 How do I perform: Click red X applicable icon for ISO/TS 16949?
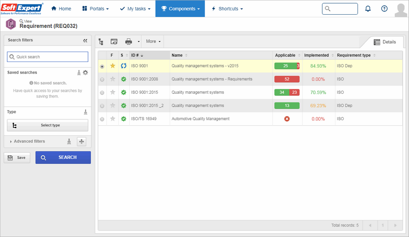(x=287, y=119)
